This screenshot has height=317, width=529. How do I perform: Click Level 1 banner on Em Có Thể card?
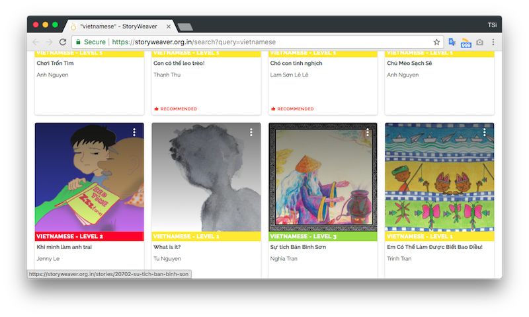pos(440,236)
